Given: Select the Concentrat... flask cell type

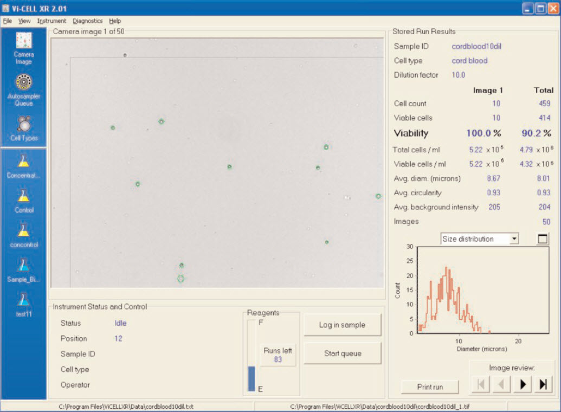Looking at the screenshot, I should 24,166.
